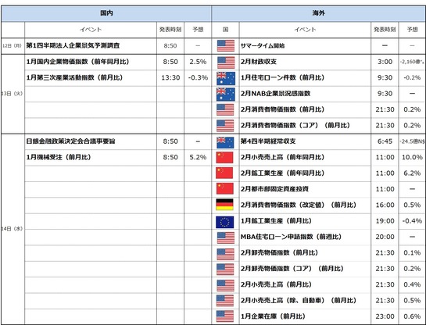Click the New Zealand flag beside 第4四半期経常収支
Screen dimensions: 426x325
click(225, 142)
